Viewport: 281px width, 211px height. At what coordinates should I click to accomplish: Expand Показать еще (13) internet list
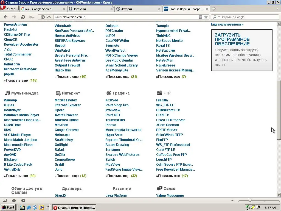71,176
